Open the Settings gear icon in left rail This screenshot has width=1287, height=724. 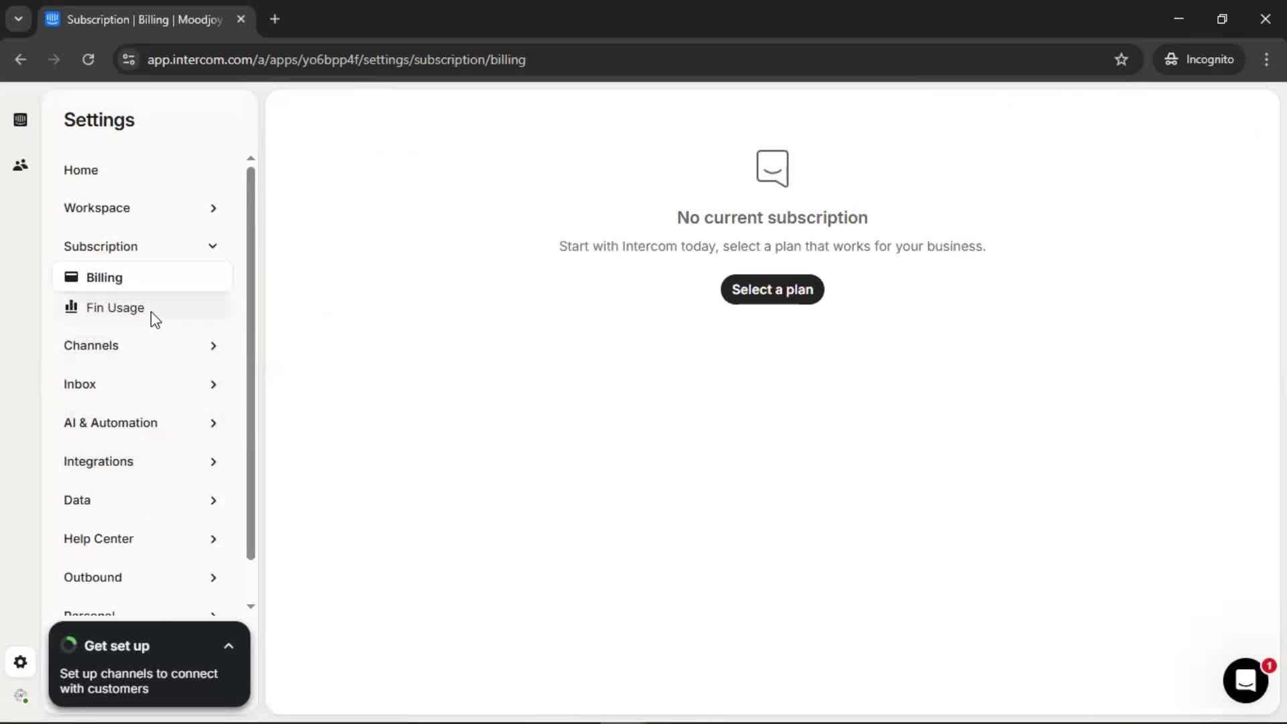point(20,662)
